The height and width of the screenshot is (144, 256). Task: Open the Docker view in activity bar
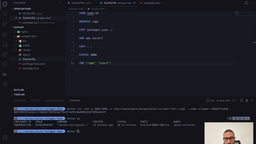click(x=5, y=74)
